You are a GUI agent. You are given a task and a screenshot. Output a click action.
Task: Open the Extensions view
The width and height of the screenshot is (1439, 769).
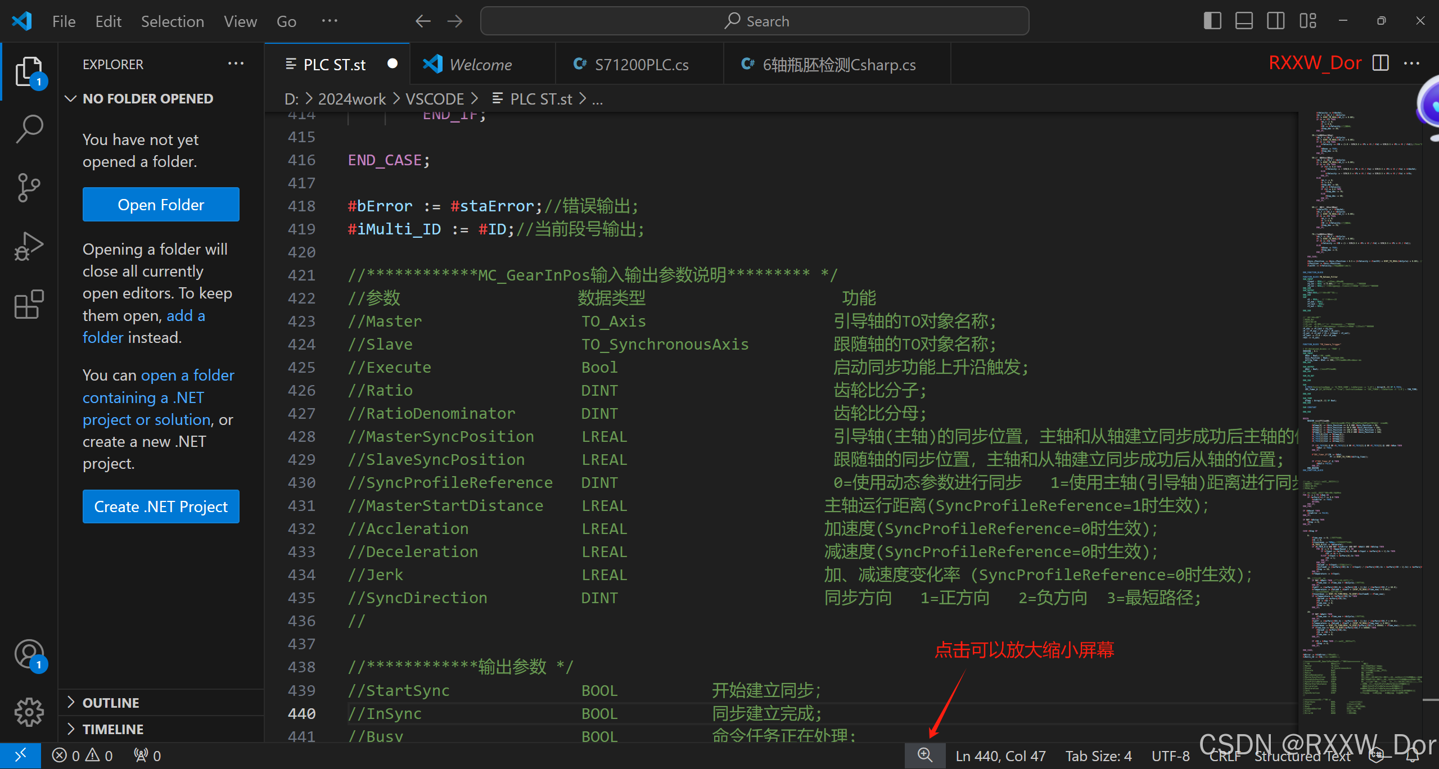tap(29, 305)
